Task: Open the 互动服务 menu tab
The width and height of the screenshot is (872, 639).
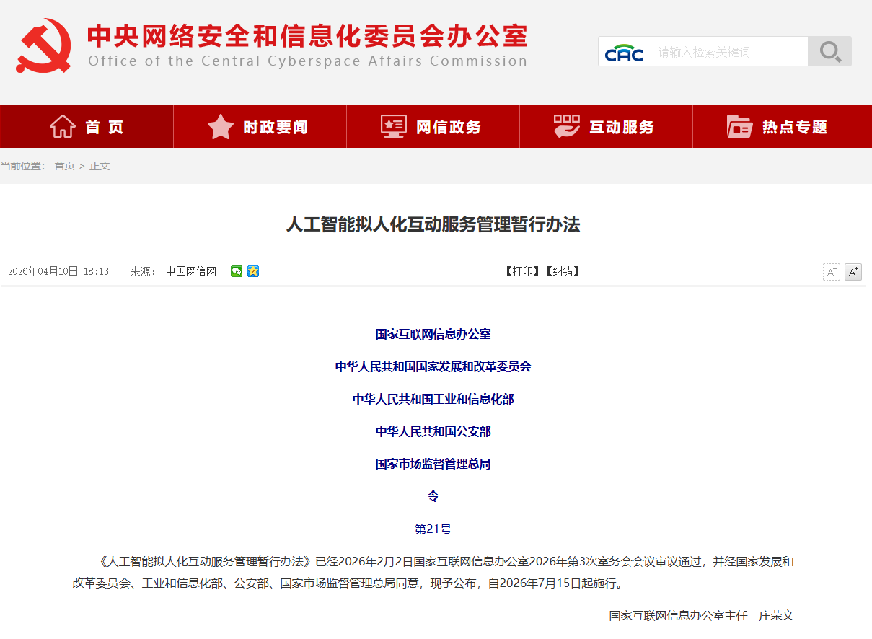Action: pos(606,126)
